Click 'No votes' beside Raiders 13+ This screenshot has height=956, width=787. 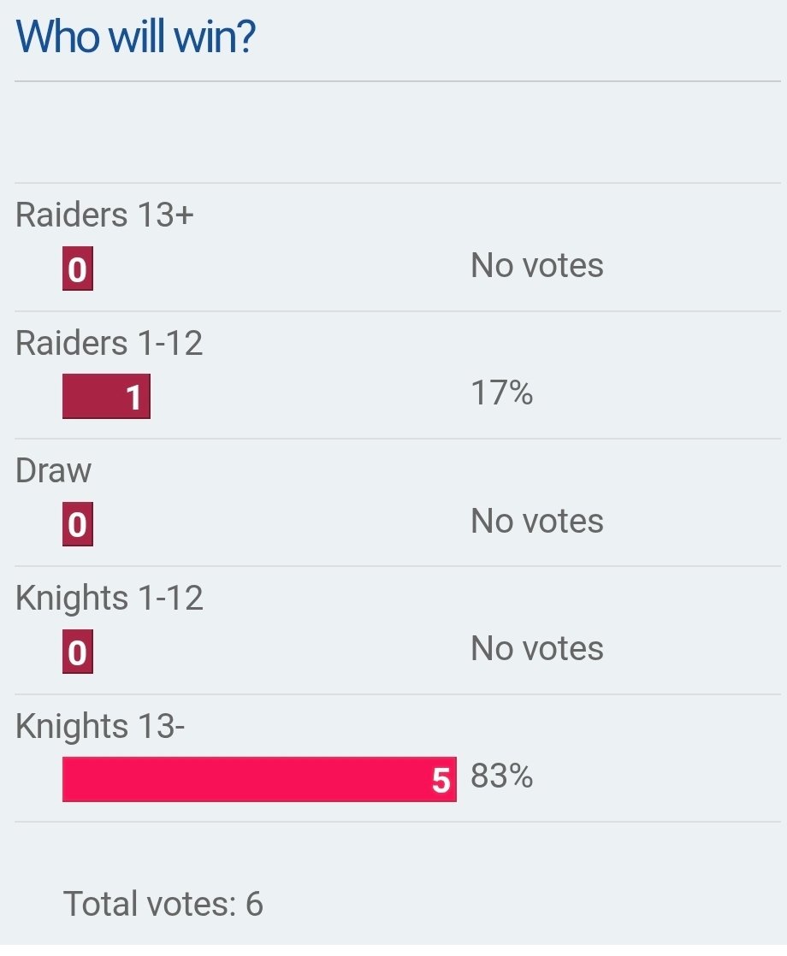click(x=537, y=265)
